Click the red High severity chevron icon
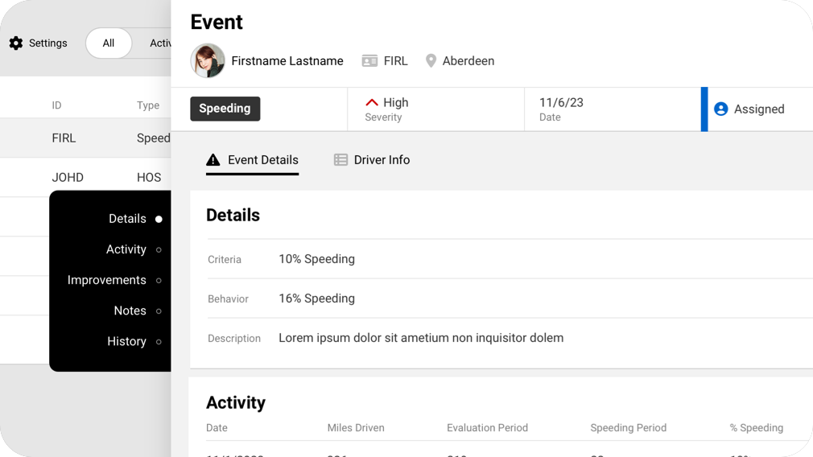 tap(372, 102)
